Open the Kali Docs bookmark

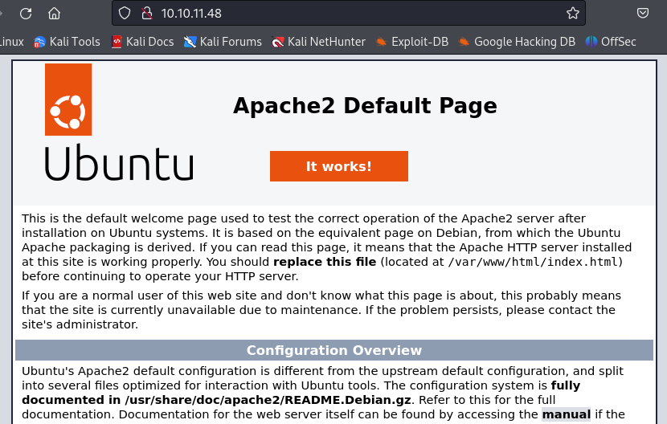(x=142, y=42)
